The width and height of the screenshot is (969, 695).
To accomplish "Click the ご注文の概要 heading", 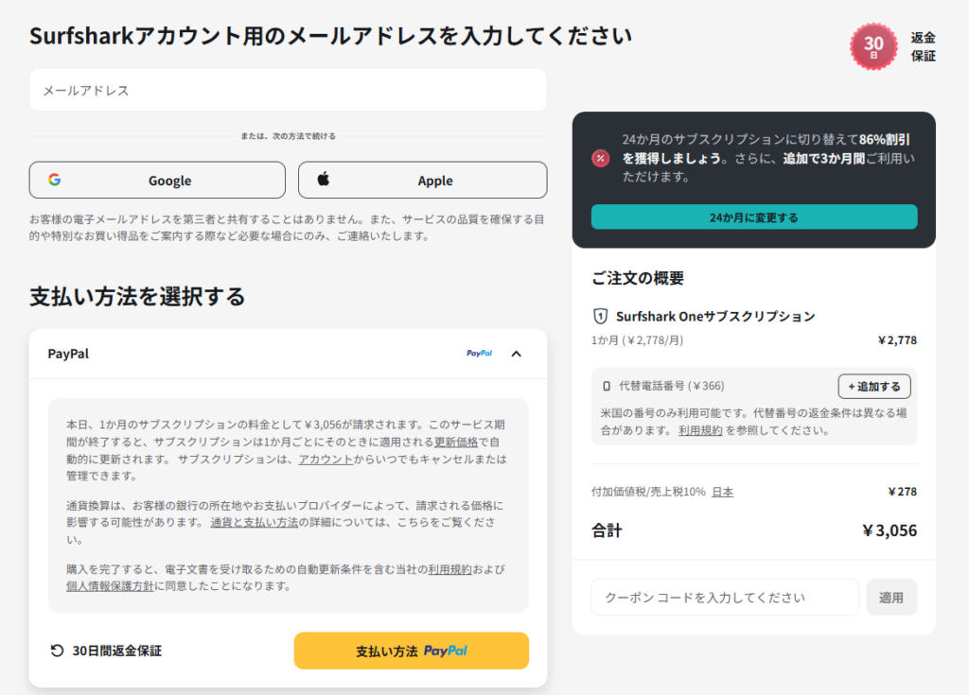I will click(638, 278).
